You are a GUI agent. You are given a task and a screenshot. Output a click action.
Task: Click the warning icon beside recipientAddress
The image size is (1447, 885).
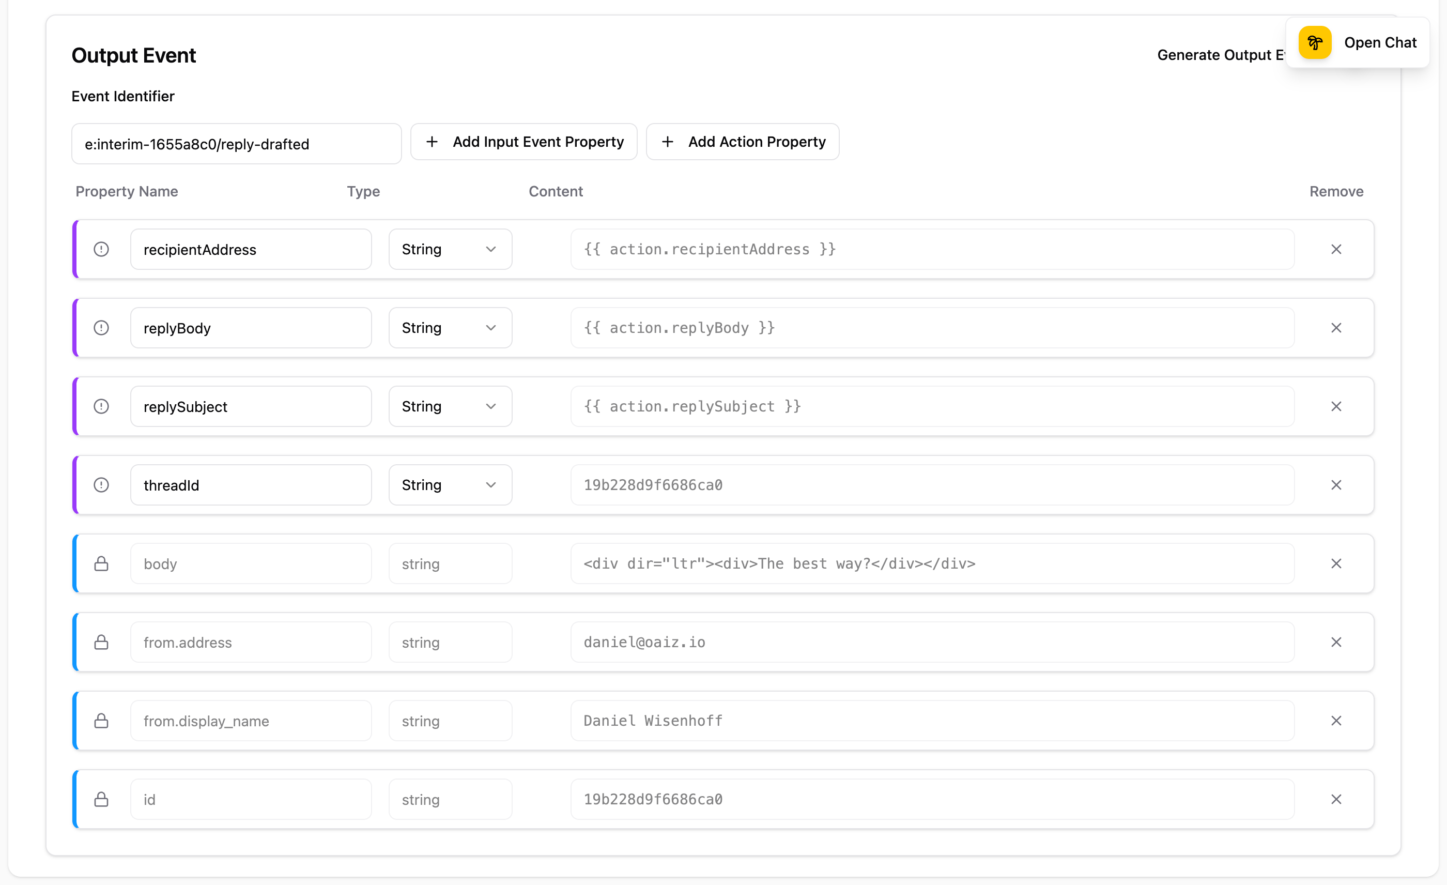tap(101, 249)
